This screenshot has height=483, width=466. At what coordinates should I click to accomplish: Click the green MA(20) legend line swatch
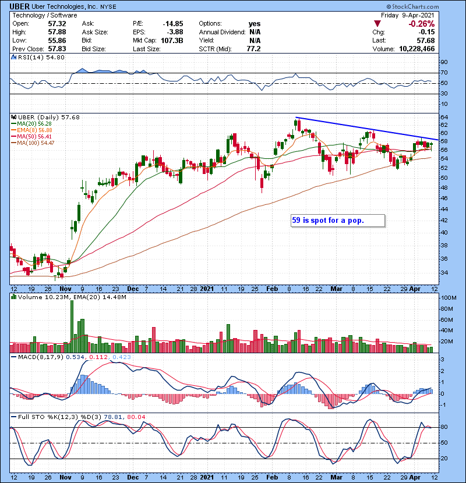(x=14, y=124)
